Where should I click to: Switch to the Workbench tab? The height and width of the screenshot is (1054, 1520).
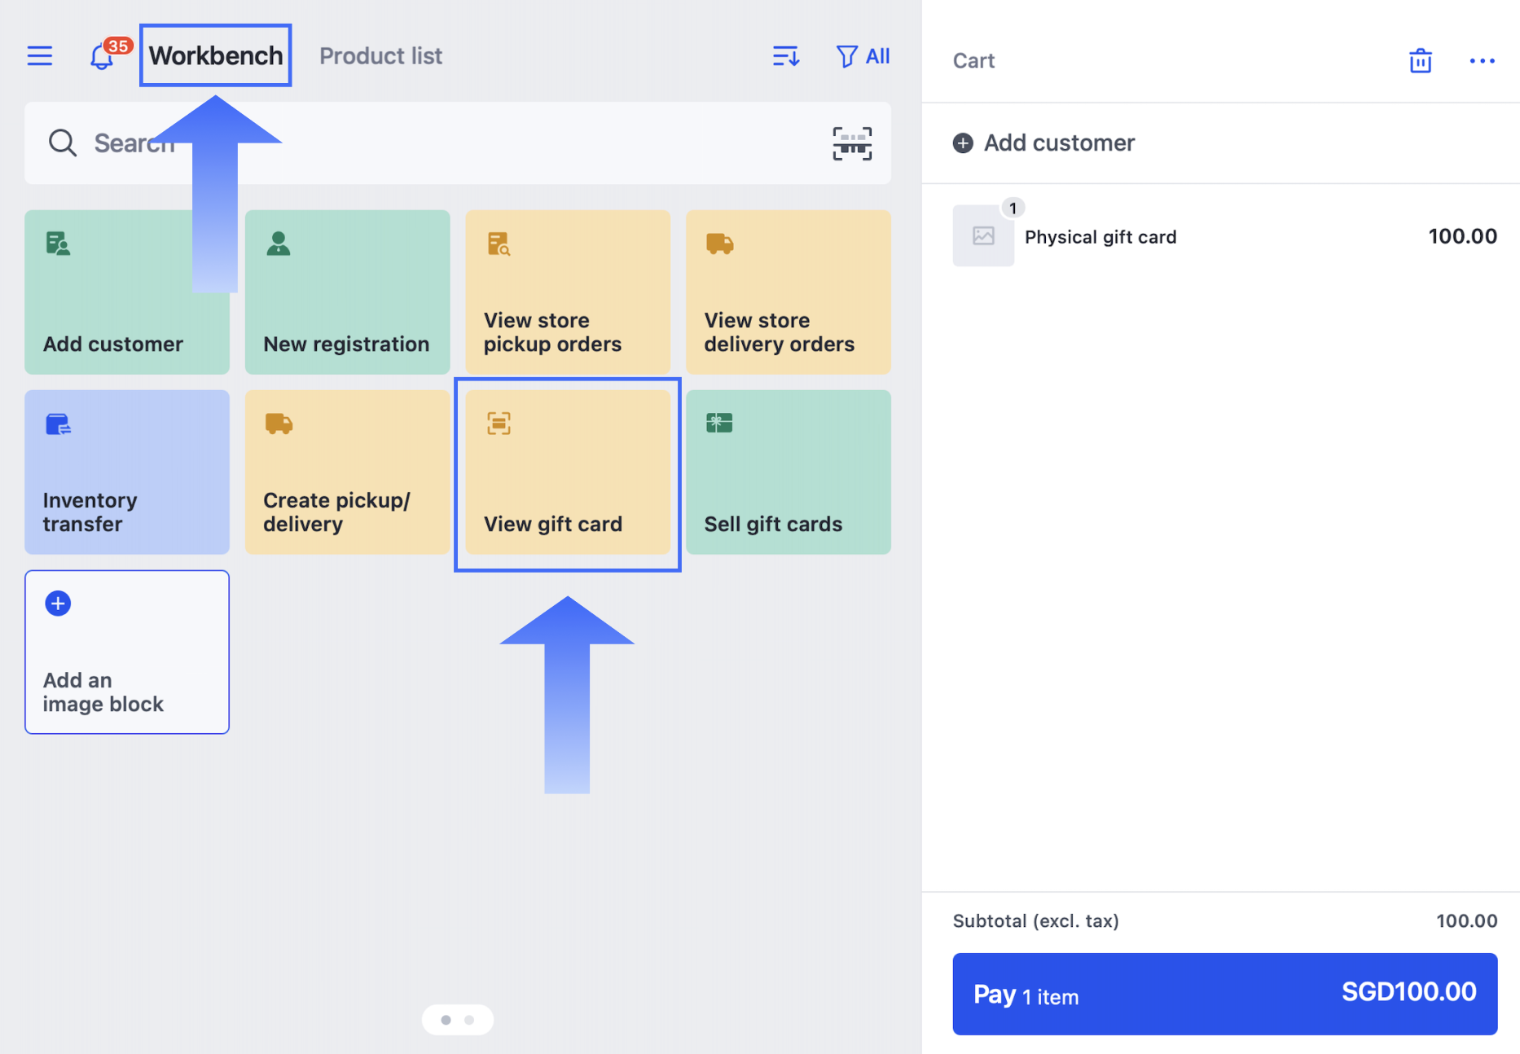[215, 55]
